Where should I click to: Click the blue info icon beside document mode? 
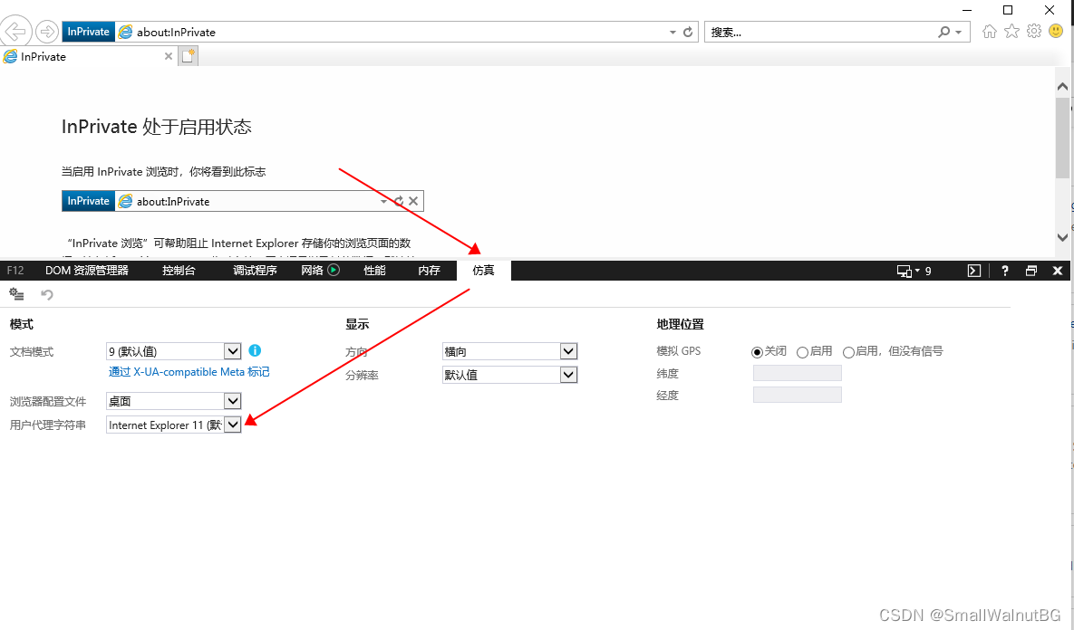255,350
